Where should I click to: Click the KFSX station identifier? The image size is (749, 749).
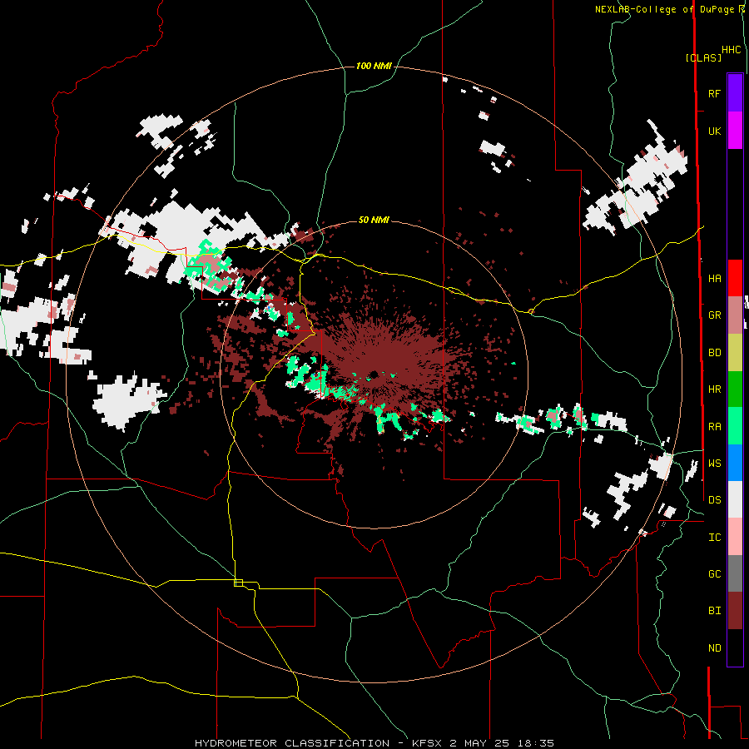pos(428,743)
